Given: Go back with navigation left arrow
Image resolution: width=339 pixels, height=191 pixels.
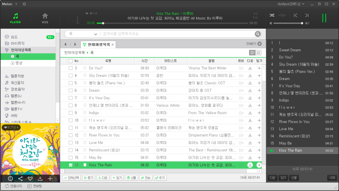Looking at the screenshot, I should pyautogui.click(x=65, y=44).
